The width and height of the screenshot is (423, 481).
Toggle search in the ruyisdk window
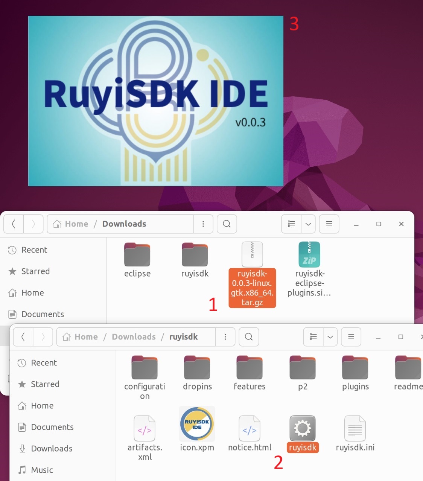[248, 337]
